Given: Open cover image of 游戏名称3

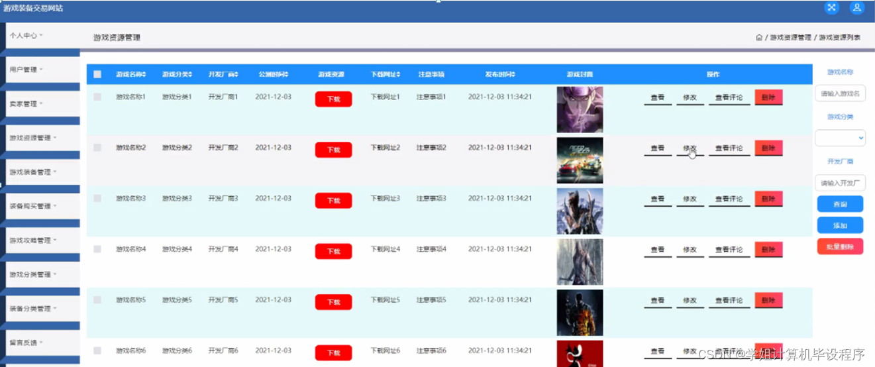Looking at the screenshot, I should 580,211.
